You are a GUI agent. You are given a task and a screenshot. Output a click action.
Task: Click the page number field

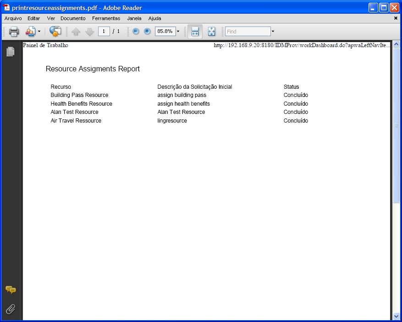(104, 31)
